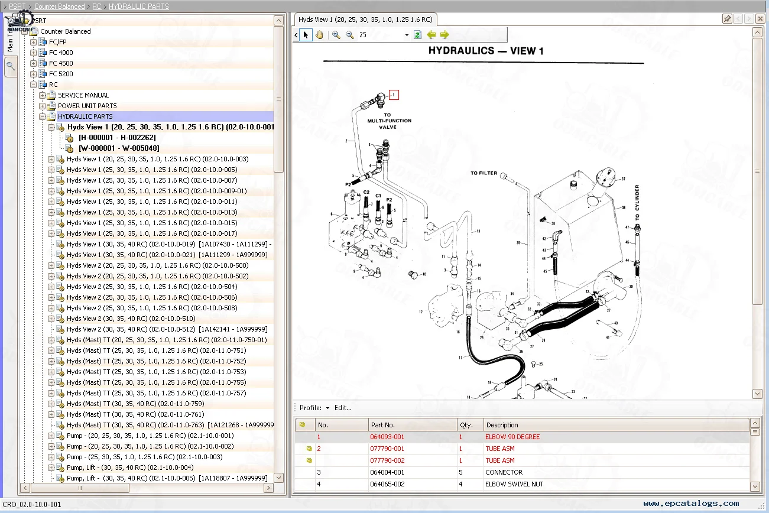Refresh the diagram view

coord(417,35)
